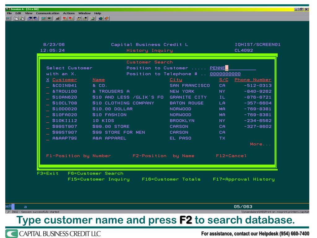Click the Copy toolbar icon
Image resolution: width=317 pixels, height=238 pixels.
tap(16, 18)
